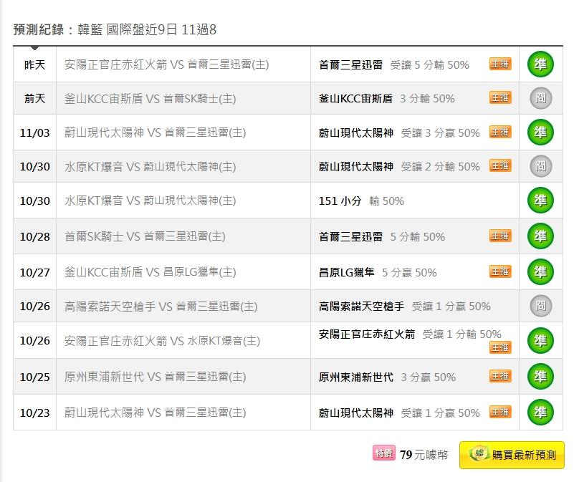Click green 準 icon in 10/27 row
574x482 pixels.
click(x=540, y=272)
